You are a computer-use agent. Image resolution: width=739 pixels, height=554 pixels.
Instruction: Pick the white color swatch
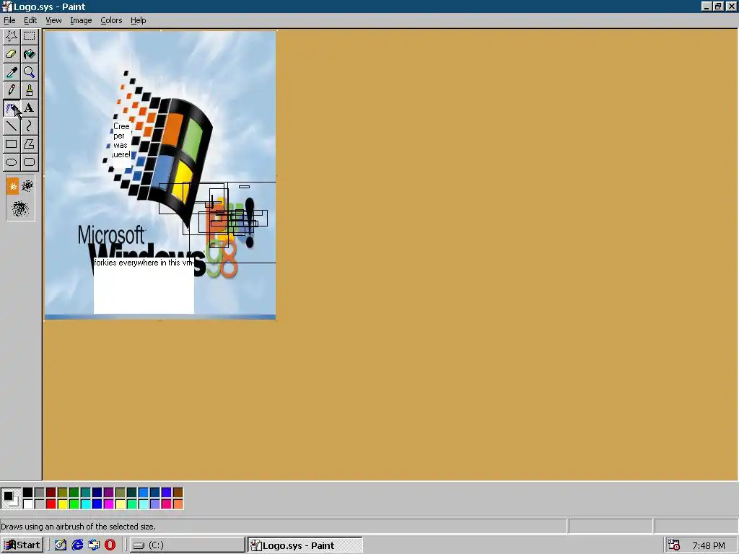pyautogui.click(x=28, y=504)
